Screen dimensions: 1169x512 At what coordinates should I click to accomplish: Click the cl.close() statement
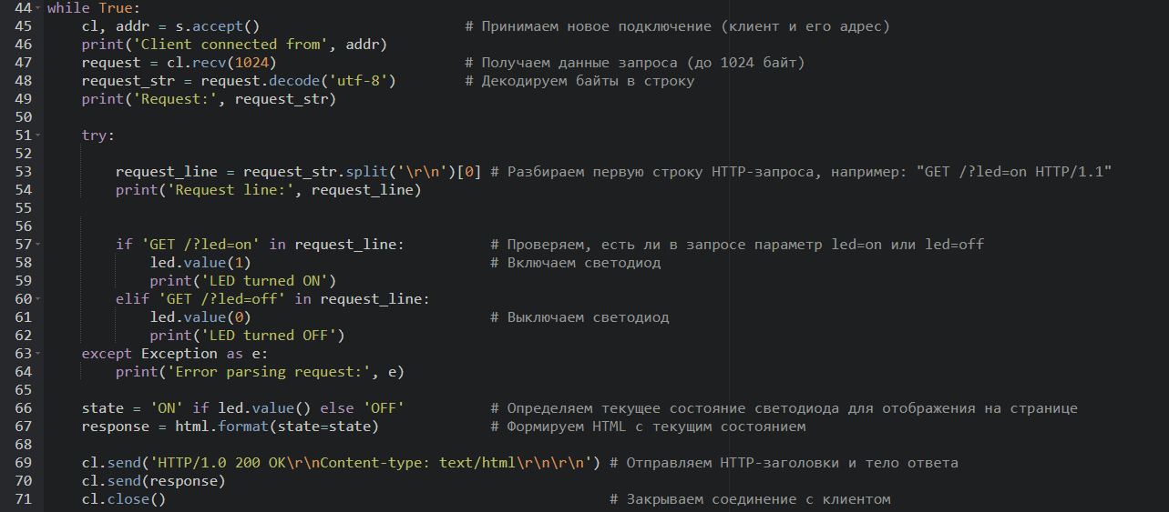click(x=124, y=499)
